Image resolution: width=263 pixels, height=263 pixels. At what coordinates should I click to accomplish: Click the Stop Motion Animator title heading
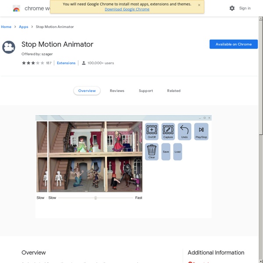57,44
